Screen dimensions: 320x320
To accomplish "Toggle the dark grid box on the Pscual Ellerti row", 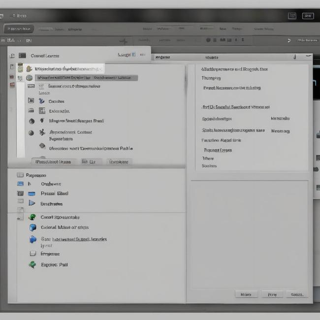I will 20,193.
